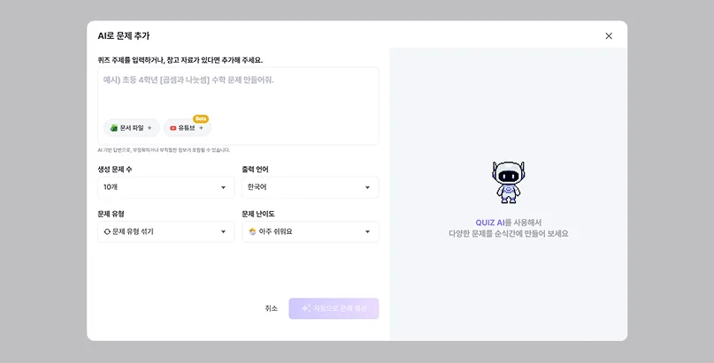This screenshot has height=363, width=714.
Task: Click the 문서 파일 attachment chip label
Action: (x=132, y=128)
